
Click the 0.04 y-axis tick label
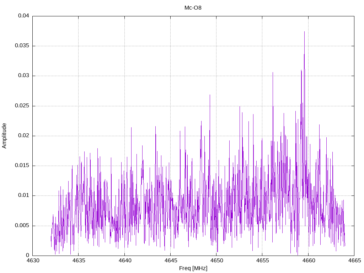pos(24,16)
